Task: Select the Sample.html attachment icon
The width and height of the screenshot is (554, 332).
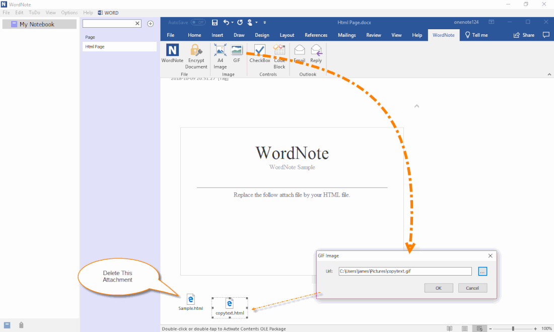Action: point(191,299)
